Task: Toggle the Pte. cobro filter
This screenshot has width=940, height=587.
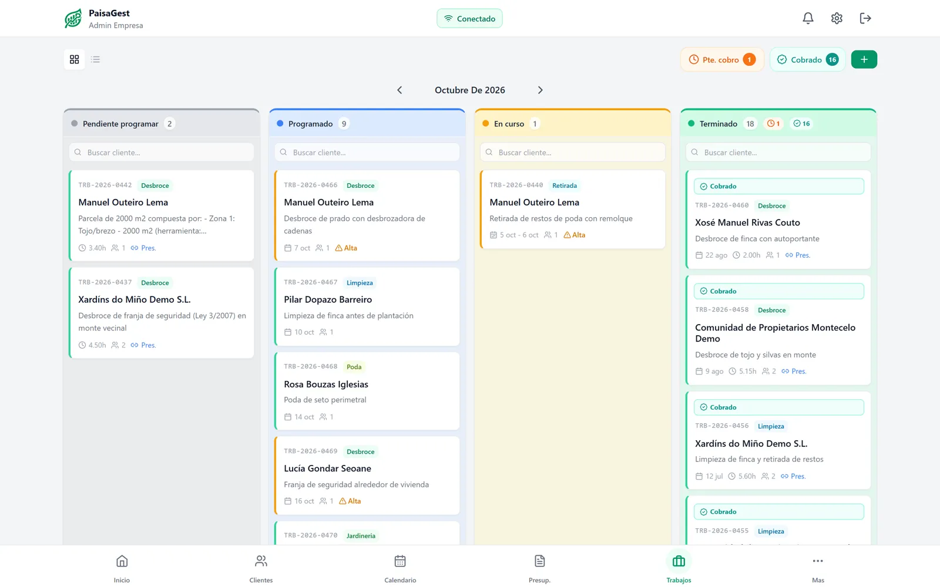Action: click(722, 59)
